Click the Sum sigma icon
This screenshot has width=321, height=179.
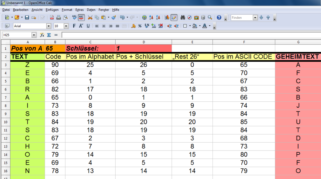[49, 35]
